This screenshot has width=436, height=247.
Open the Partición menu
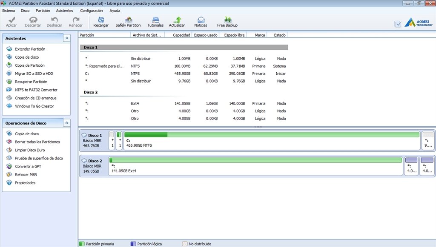click(43, 10)
